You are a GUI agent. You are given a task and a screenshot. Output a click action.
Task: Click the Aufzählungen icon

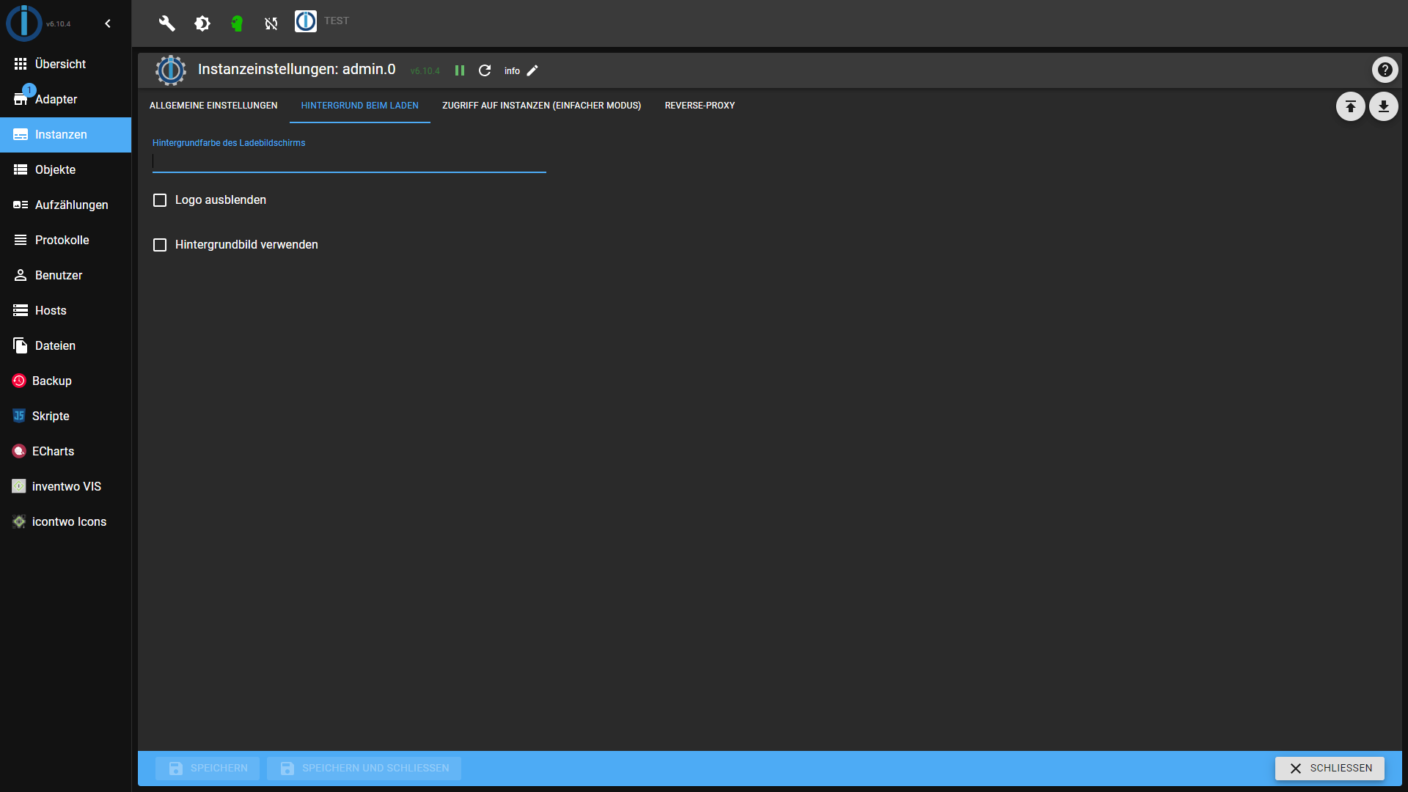[x=21, y=205]
